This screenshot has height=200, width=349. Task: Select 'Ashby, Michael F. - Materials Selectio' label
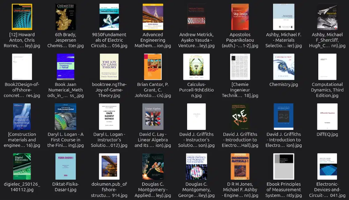coord(283,40)
